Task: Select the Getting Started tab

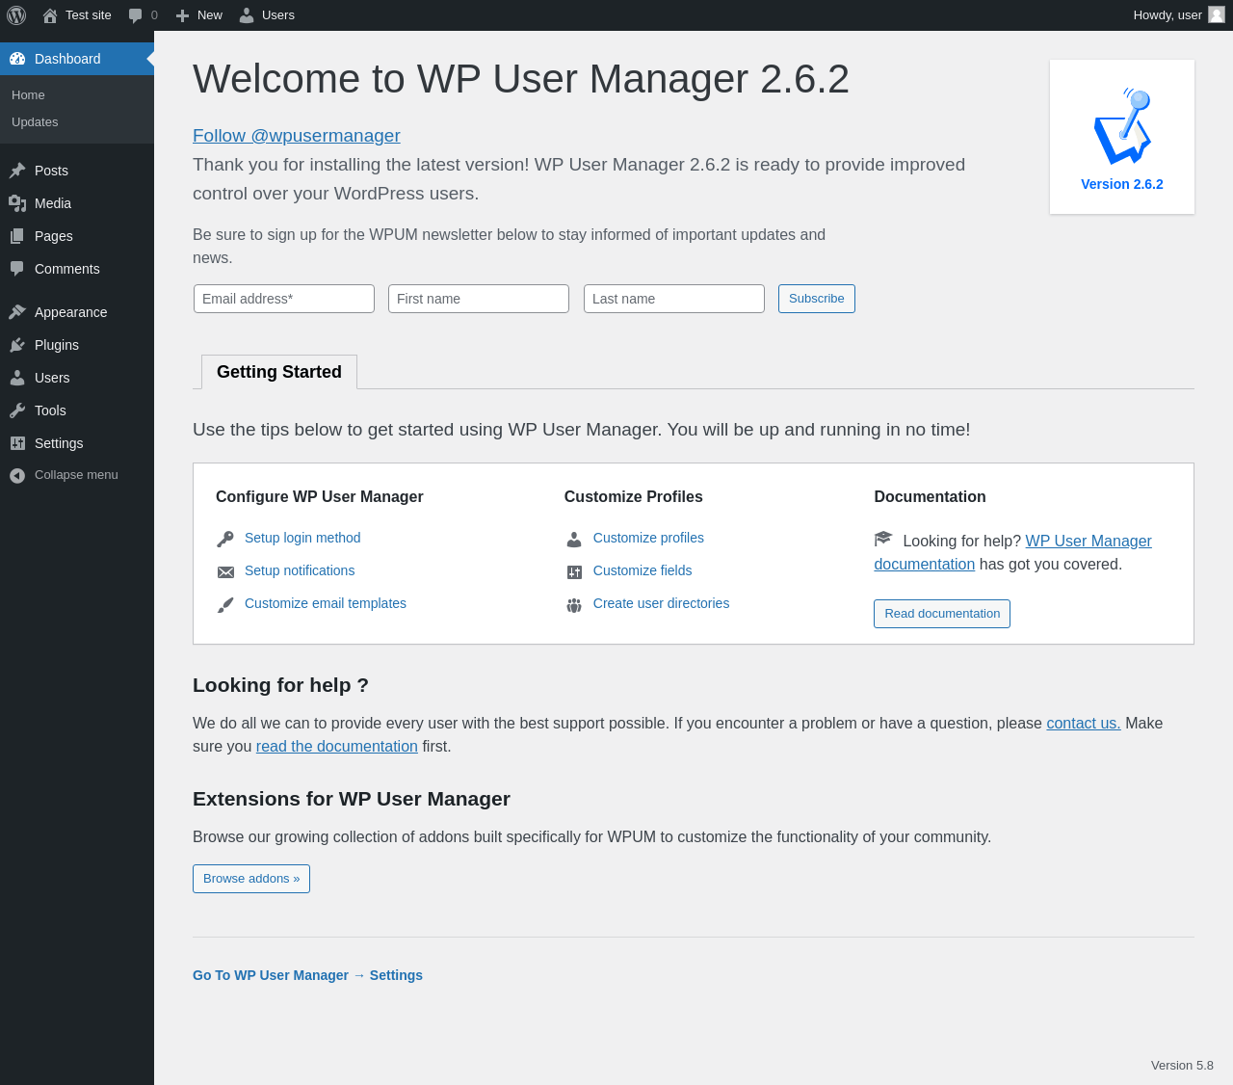Action: [279, 372]
